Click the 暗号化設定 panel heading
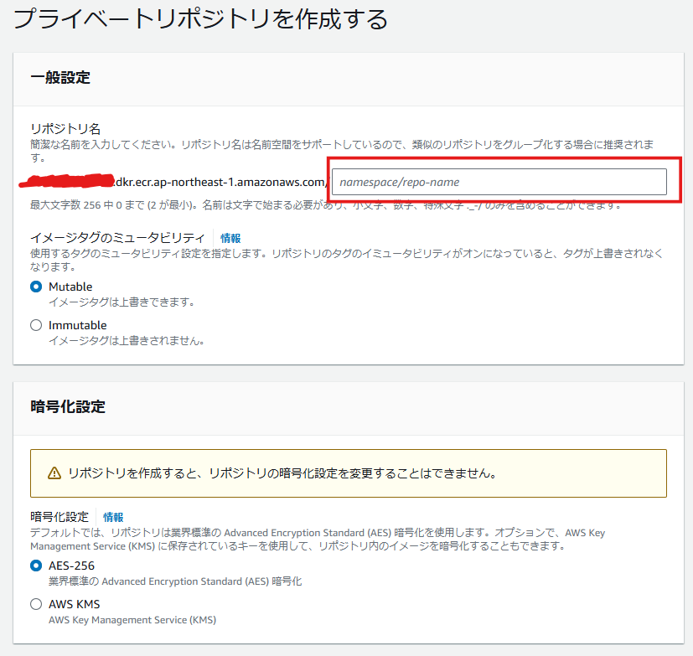The image size is (693, 656). pos(68,407)
